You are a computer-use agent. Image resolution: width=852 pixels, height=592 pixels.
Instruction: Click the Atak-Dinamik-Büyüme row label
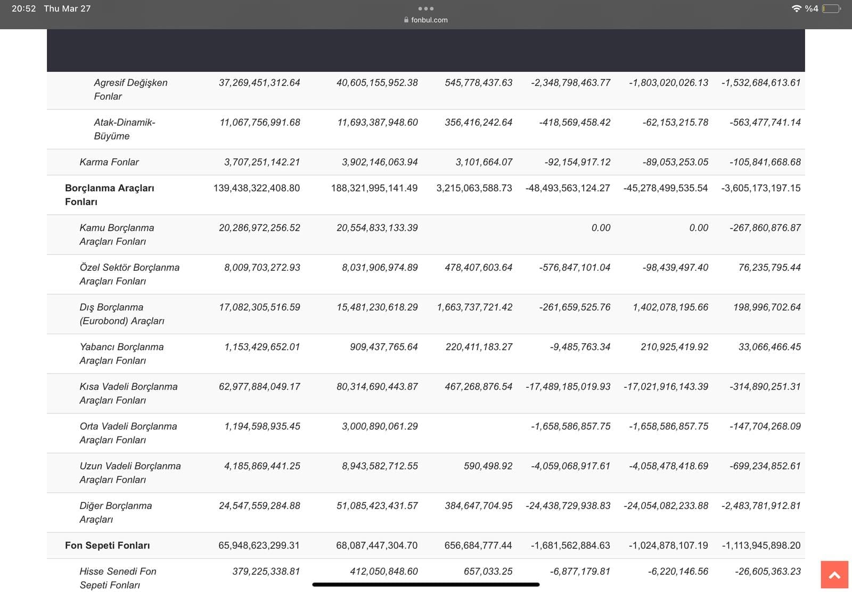(124, 129)
